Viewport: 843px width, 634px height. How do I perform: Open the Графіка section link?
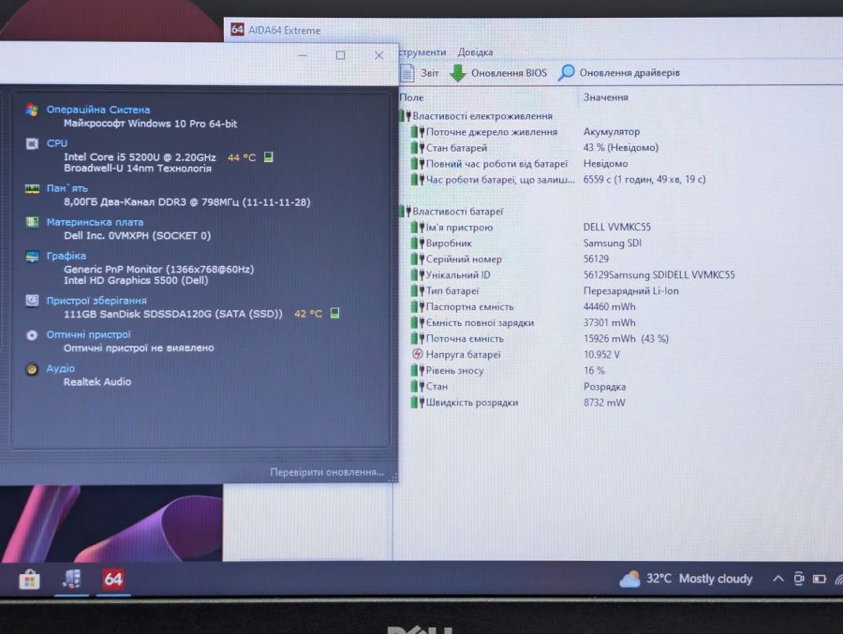[x=67, y=256]
